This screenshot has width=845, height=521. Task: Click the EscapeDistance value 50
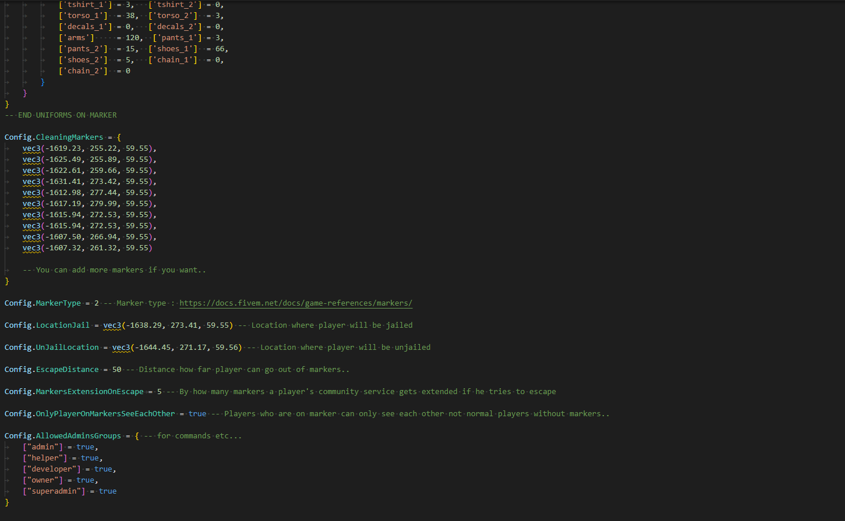point(116,370)
